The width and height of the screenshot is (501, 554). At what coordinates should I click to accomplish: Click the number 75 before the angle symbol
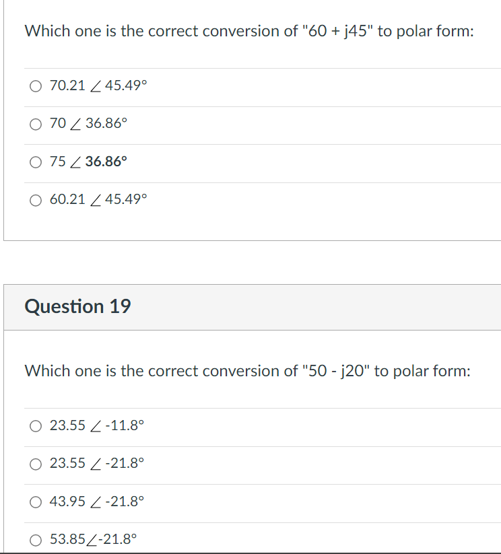58,162
